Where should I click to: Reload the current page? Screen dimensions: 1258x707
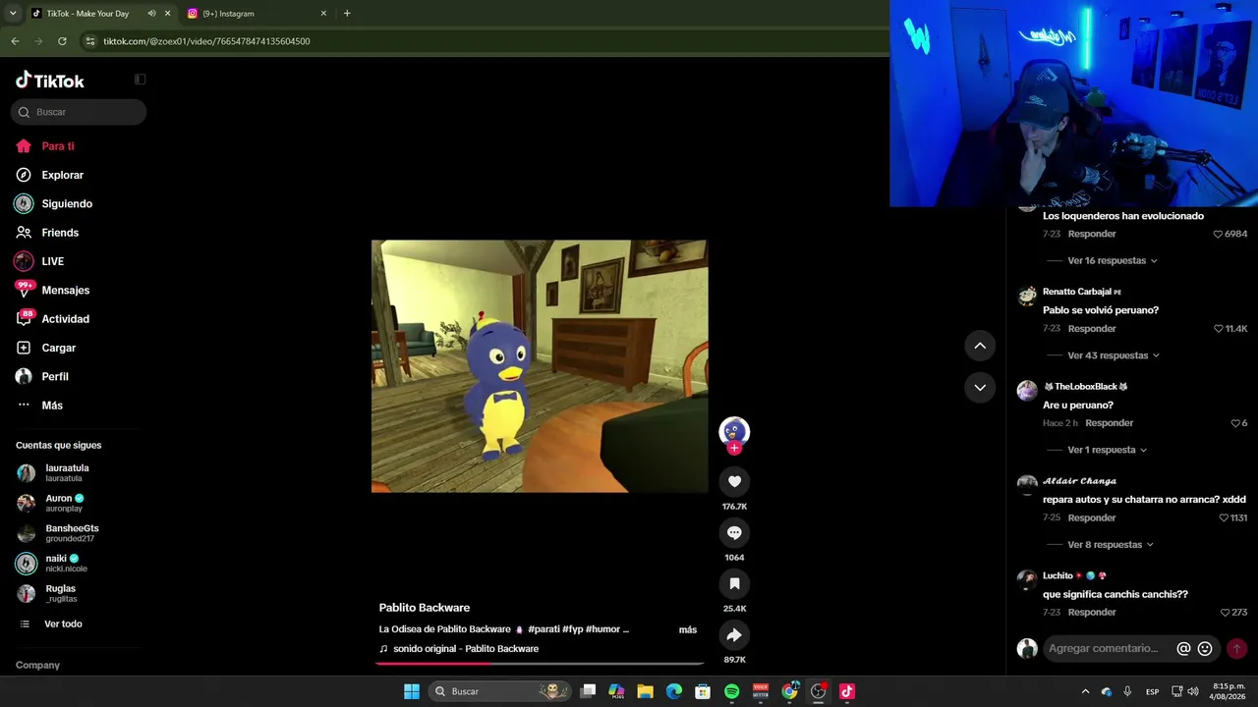pos(62,41)
